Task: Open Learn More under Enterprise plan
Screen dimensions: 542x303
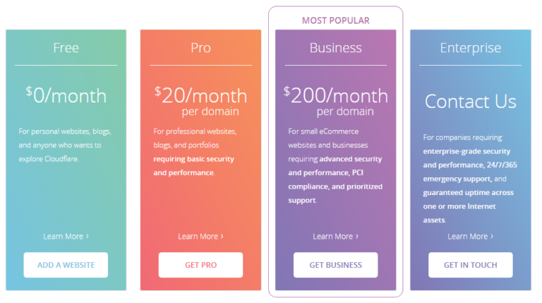Action: pos(471,236)
